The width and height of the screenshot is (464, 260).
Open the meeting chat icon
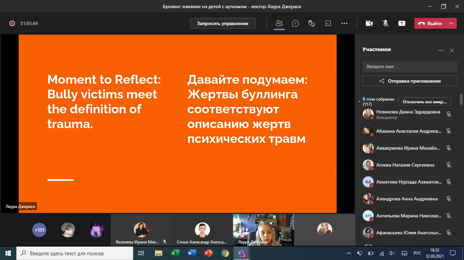pyautogui.click(x=296, y=23)
